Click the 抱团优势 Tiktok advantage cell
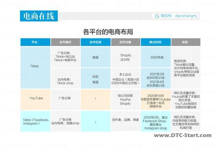The height and width of the screenshot is (150, 223). click(x=186, y=68)
